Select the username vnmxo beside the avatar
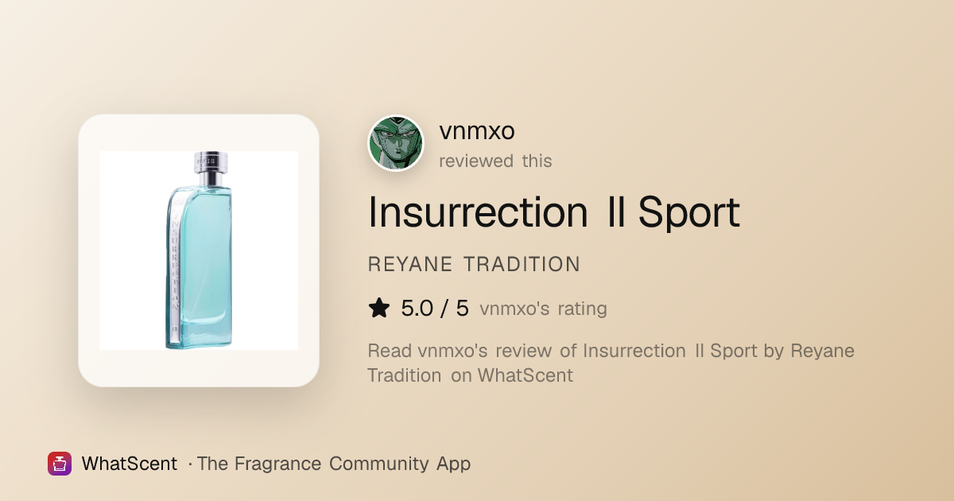954x501 pixels. (477, 131)
